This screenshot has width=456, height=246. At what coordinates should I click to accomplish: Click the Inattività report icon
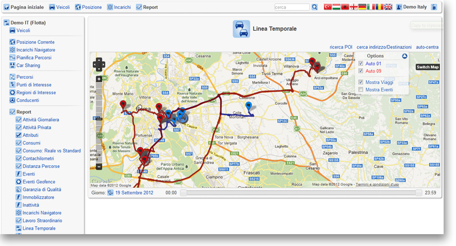(19, 205)
